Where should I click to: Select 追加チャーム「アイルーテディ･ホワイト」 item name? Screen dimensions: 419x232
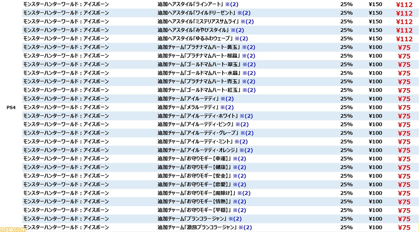pyautogui.click(x=198, y=116)
